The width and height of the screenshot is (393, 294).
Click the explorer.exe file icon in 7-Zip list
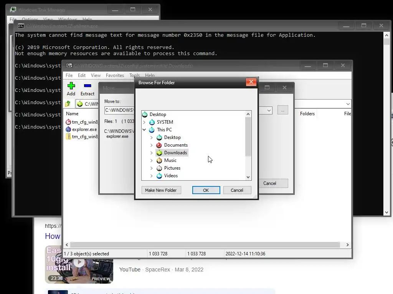(x=68, y=129)
